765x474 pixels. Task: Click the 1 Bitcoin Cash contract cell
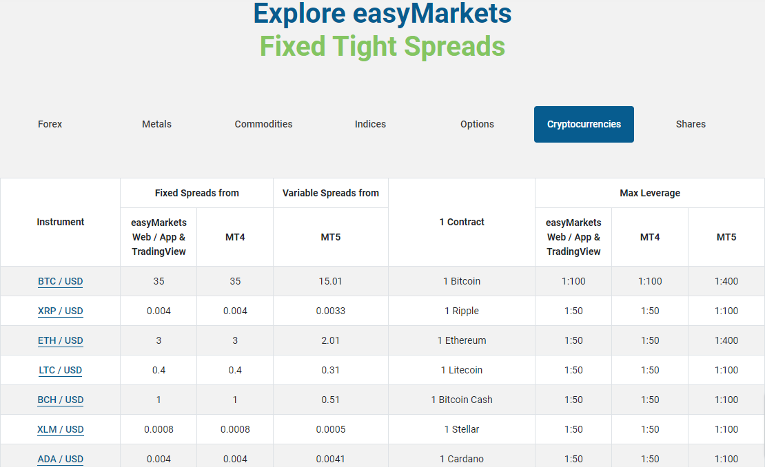pos(462,400)
